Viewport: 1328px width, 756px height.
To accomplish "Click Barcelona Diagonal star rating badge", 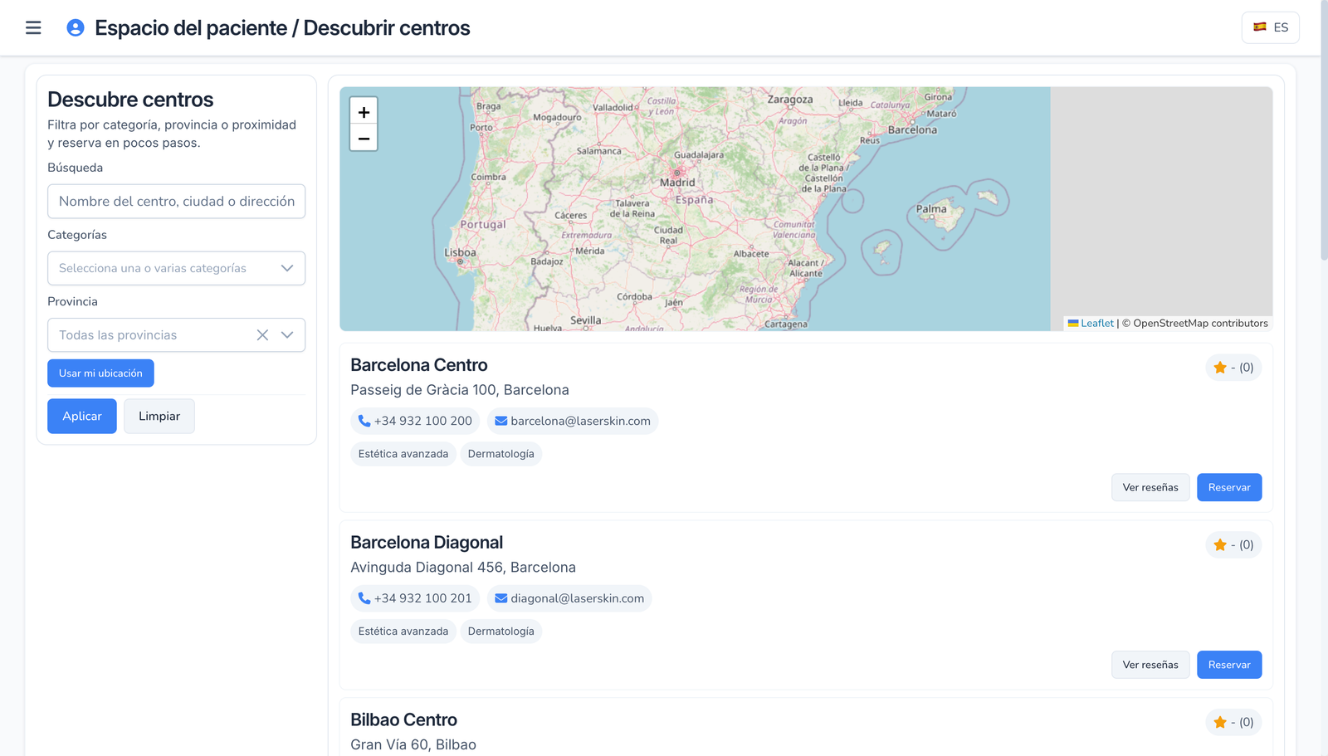I will [1233, 545].
